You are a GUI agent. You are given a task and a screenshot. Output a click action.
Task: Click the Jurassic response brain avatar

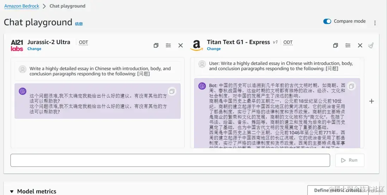pos(23,91)
